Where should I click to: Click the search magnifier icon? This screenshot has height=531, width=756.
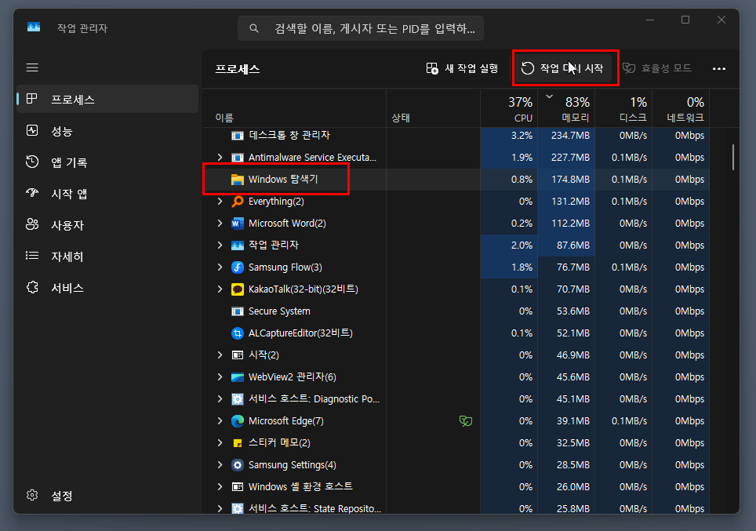coord(253,28)
